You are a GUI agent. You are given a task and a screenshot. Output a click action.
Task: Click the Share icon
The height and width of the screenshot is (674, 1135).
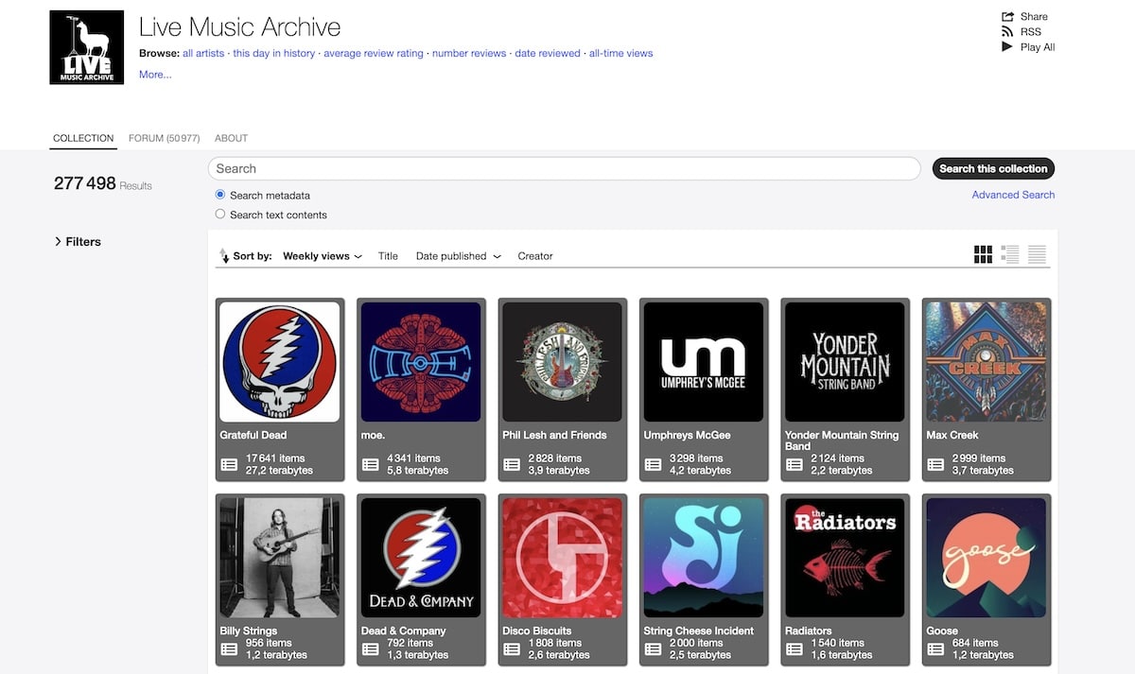point(1007,16)
